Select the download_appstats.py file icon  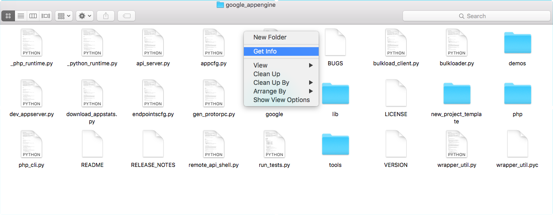[x=92, y=93]
